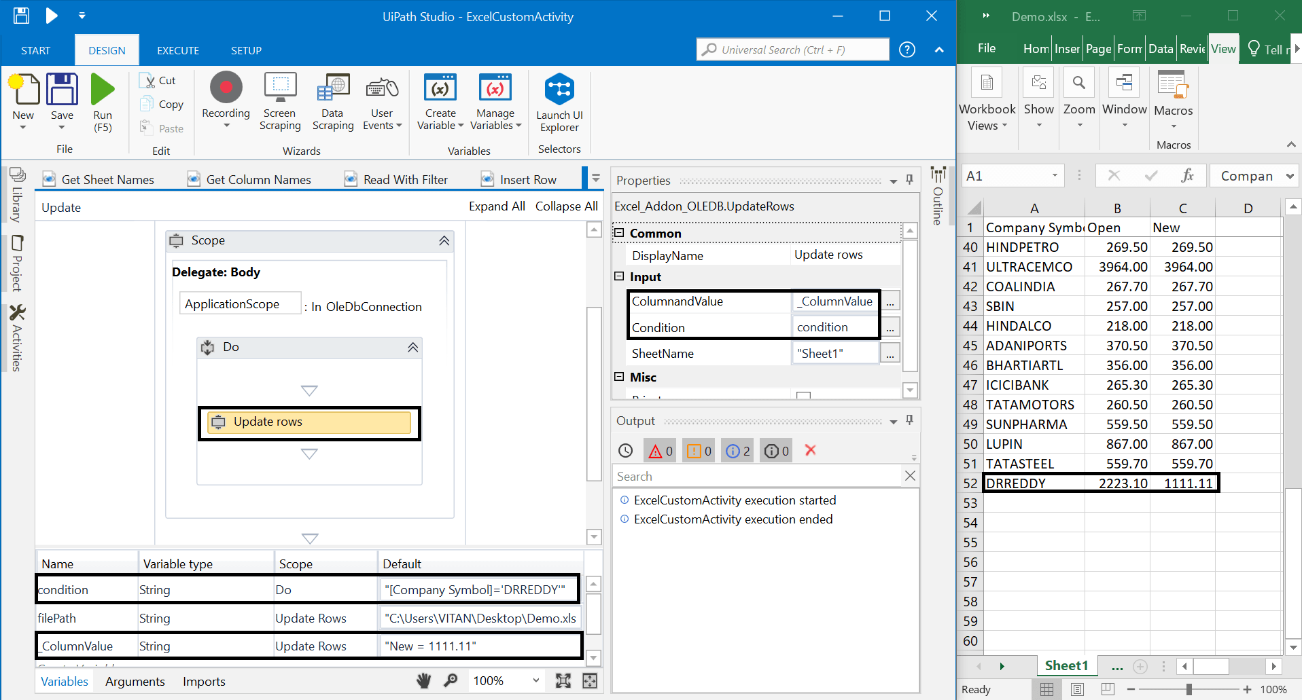Screen dimensions: 1302x700
Task: Click the New file icon in ribbon
Action: click(23, 102)
